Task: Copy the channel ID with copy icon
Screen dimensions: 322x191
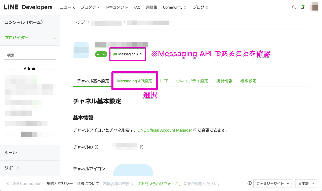Action: (x=142, y=147)
